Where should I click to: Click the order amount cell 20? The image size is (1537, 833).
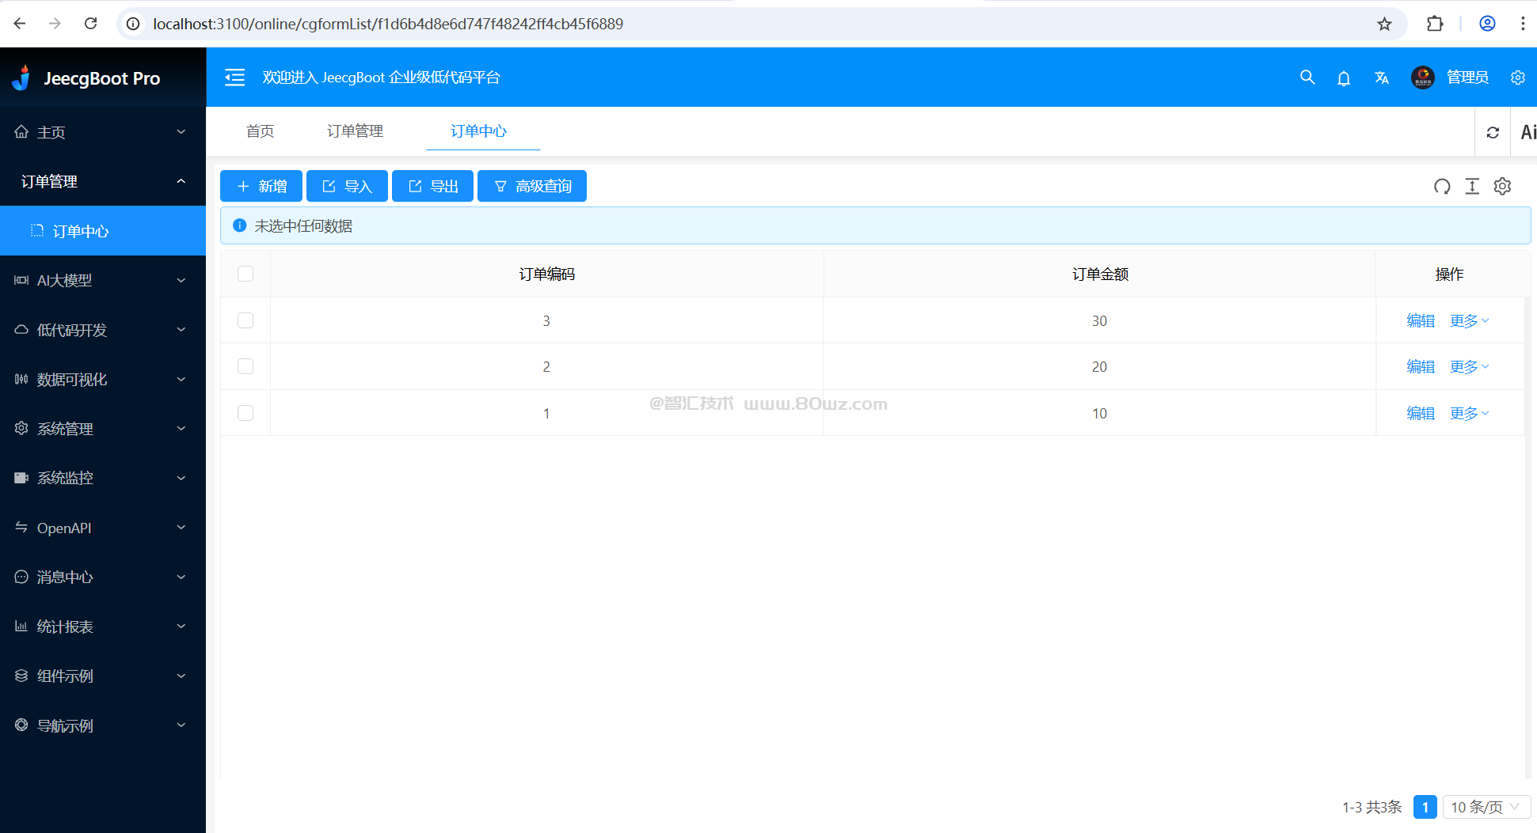(1099, 366)
